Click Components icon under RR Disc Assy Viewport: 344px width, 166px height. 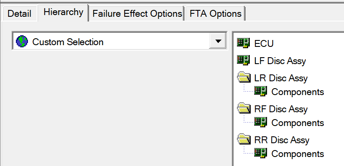(x=261, y=153)
